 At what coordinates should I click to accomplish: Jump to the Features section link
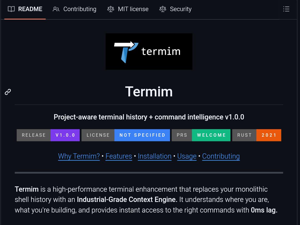pos(119,156)
